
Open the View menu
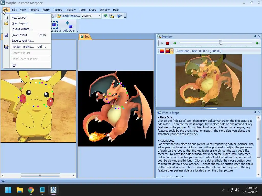click(x=23, y=10)
